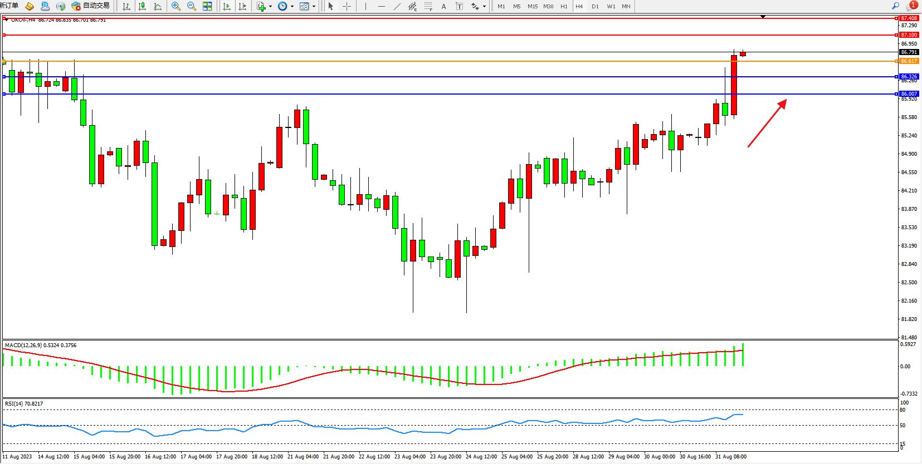Image resolution: width=922 pixels, height=464 pixels.
Task: Expand the indicators list dropdown arrow
Action: [x=271, y=7]
